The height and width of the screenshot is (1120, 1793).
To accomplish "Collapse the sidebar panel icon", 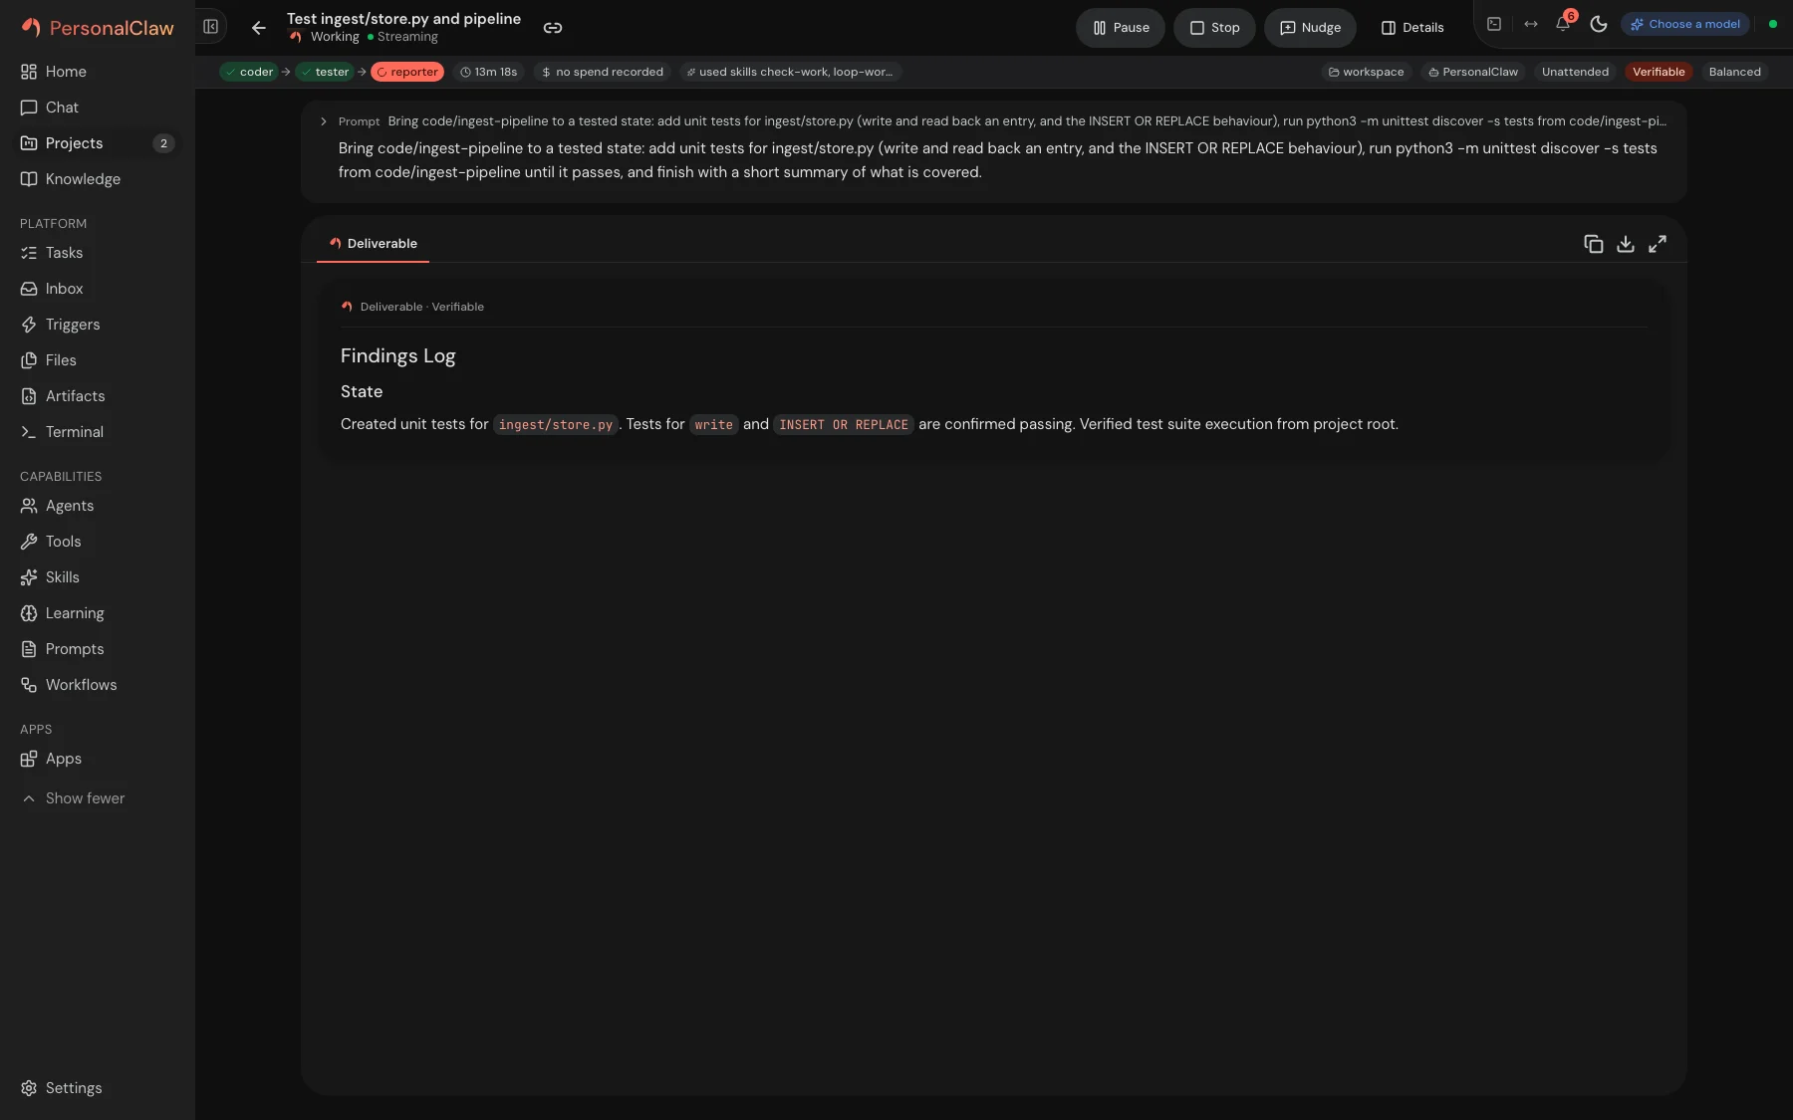I will pyautogui.click(x=210, y=27).
